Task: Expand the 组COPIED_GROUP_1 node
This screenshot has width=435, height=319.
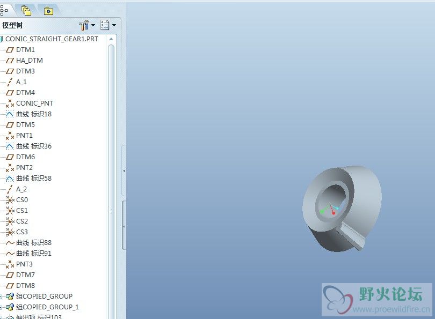Action: coord(1,307)
